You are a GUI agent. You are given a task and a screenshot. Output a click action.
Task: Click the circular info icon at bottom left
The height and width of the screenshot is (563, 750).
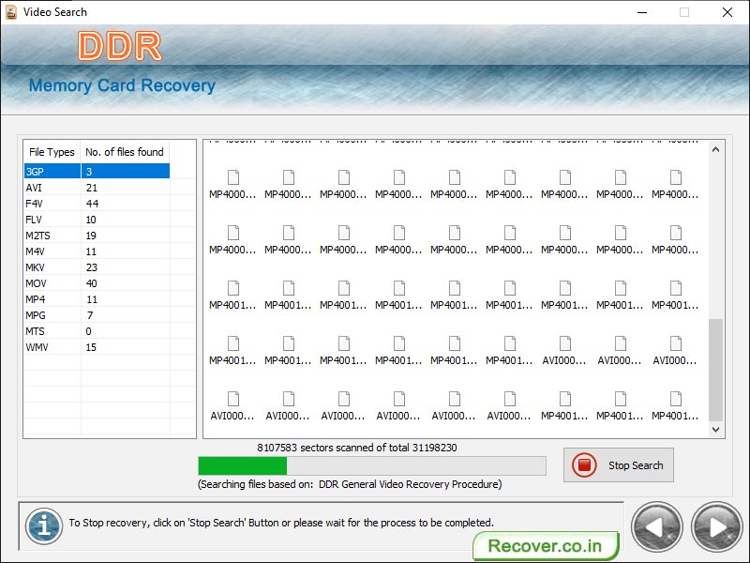(43, 526)
